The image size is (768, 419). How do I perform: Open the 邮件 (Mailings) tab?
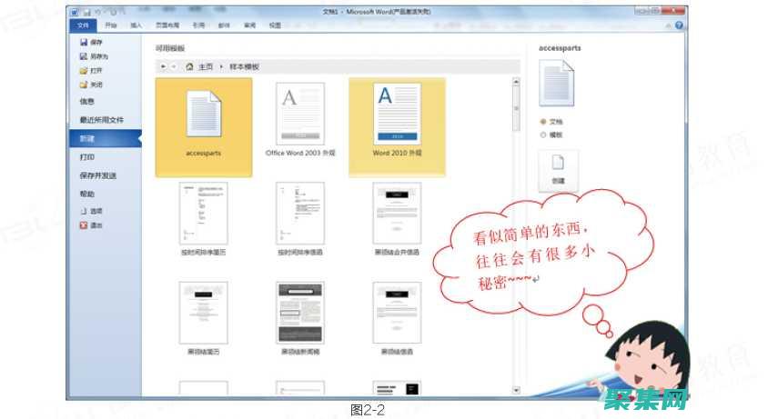(x=224, y=25)
